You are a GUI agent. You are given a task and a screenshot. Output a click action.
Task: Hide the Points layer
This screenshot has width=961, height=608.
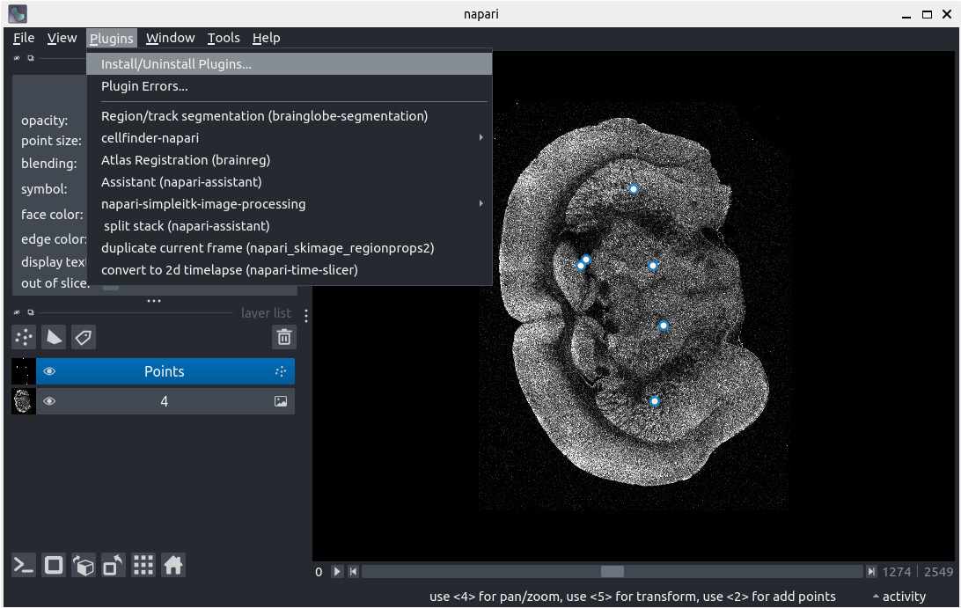49,371
